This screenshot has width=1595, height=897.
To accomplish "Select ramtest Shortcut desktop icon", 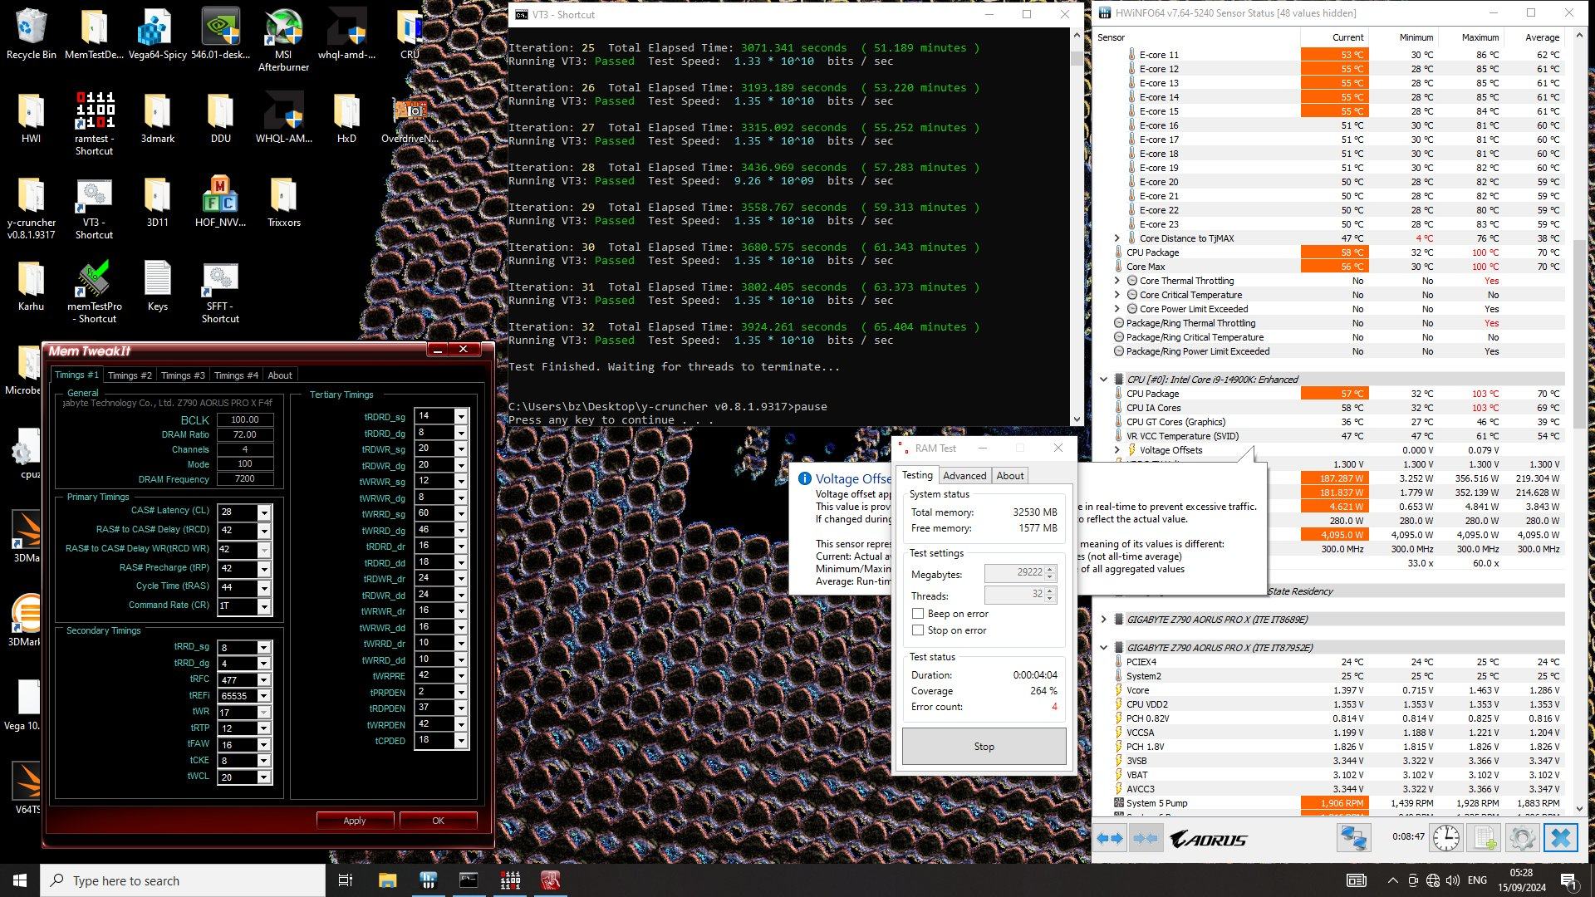I will [94, 123].
